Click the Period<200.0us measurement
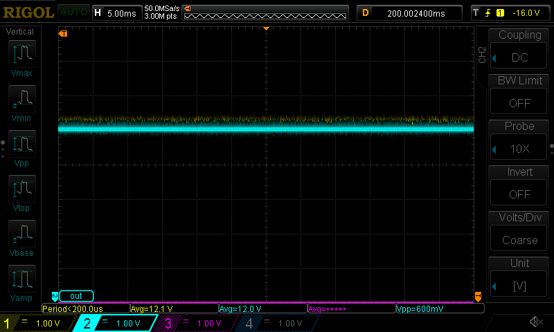 pyautogui.click(x=86, y=308)
